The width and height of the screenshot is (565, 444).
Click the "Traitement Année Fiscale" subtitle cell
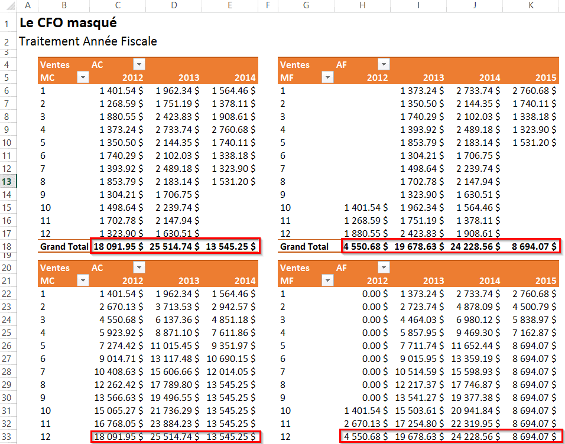(x=87, y=41)
